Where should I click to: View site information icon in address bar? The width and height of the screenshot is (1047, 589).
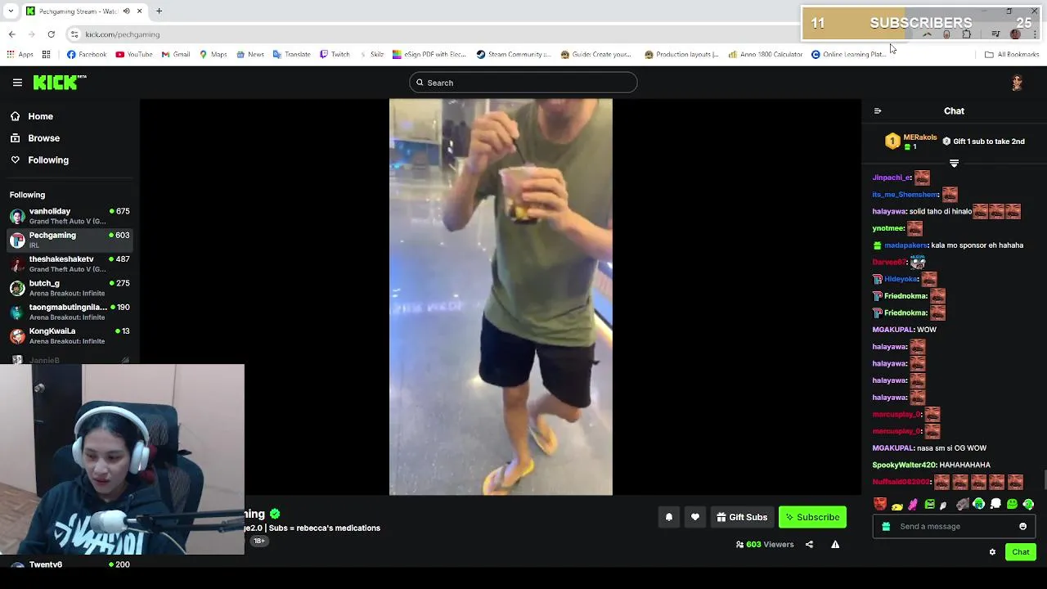point(74,34)
